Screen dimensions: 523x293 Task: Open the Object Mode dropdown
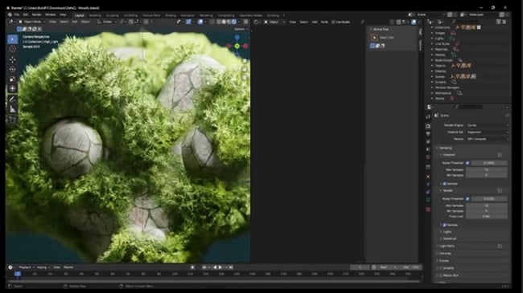tap(32, 22)
